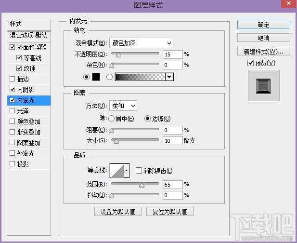Enable the 渐变叠加 checkbox
The width and height of the screenshot is (297, 243).
[x=13, y=132]
